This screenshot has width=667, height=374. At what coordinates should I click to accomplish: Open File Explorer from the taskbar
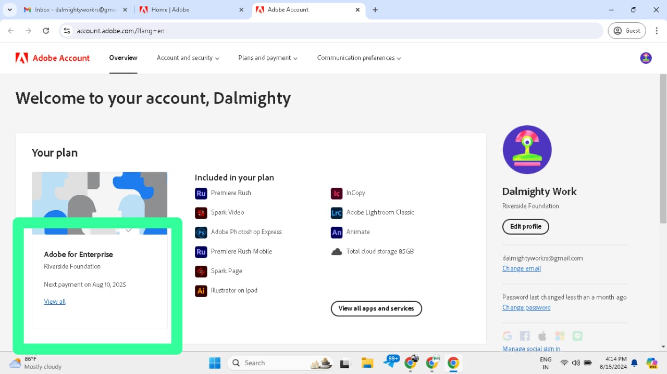[367, 363]
